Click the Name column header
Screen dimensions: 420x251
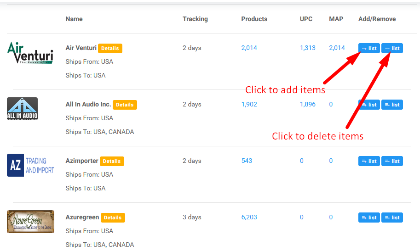point(74,19)
